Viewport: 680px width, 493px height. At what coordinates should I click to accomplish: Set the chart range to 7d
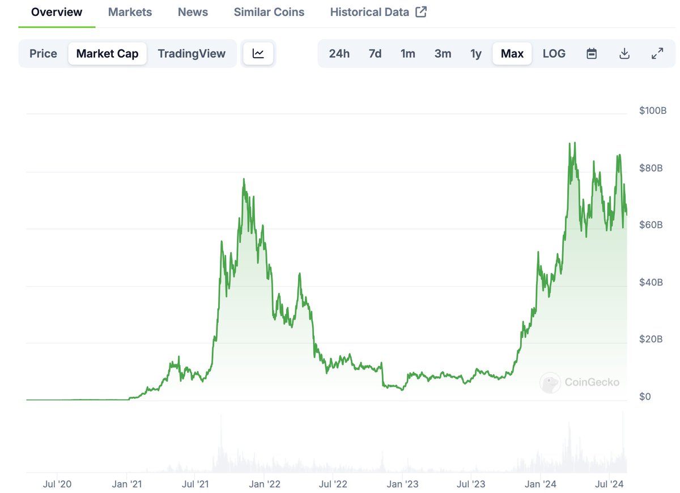pos(375,54)
